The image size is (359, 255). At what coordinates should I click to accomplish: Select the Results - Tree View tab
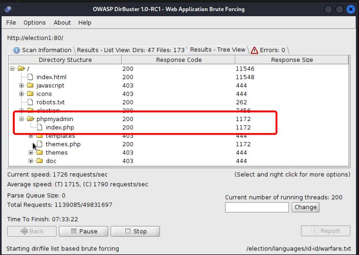[x=217, y=50]
